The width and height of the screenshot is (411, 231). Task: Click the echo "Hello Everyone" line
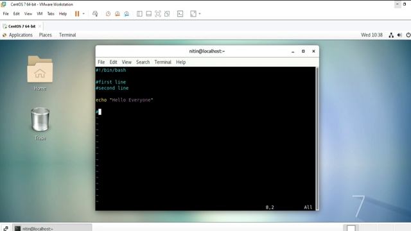pos(124,100)
